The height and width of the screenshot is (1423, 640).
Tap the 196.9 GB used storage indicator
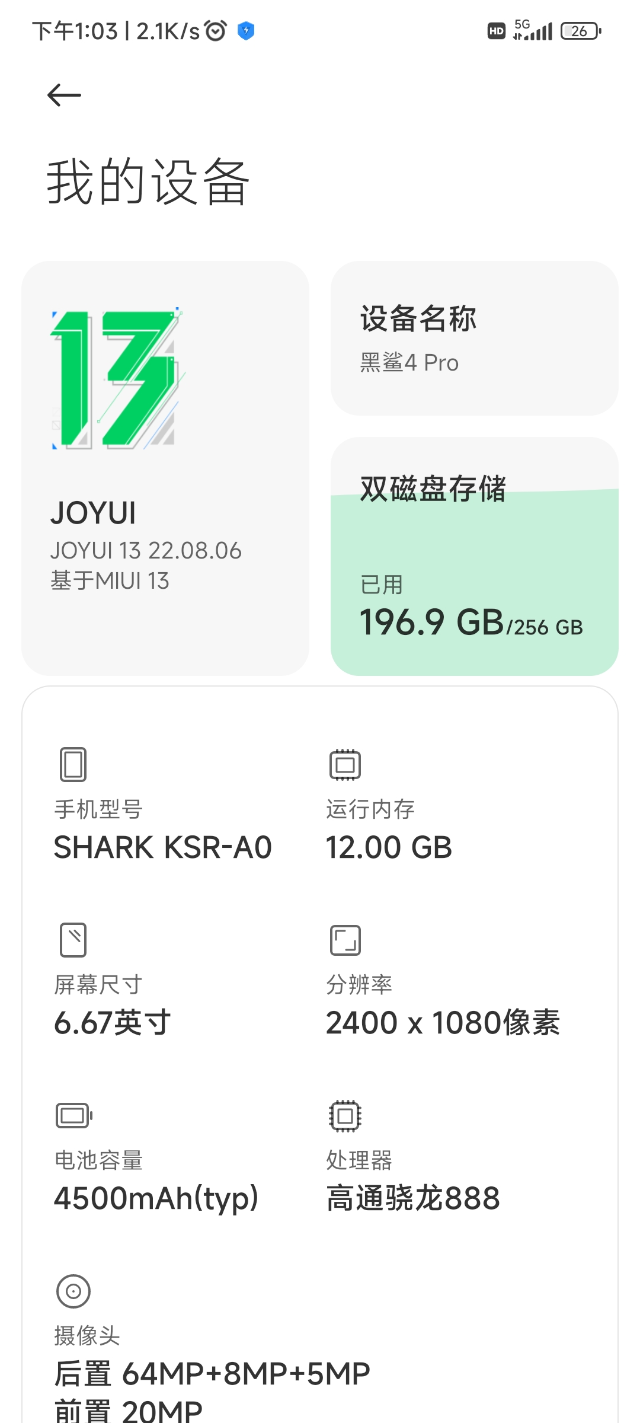[x=472, y=623]
